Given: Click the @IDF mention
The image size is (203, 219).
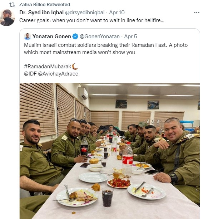Looking at the screenshot, I should pos(30,74).
